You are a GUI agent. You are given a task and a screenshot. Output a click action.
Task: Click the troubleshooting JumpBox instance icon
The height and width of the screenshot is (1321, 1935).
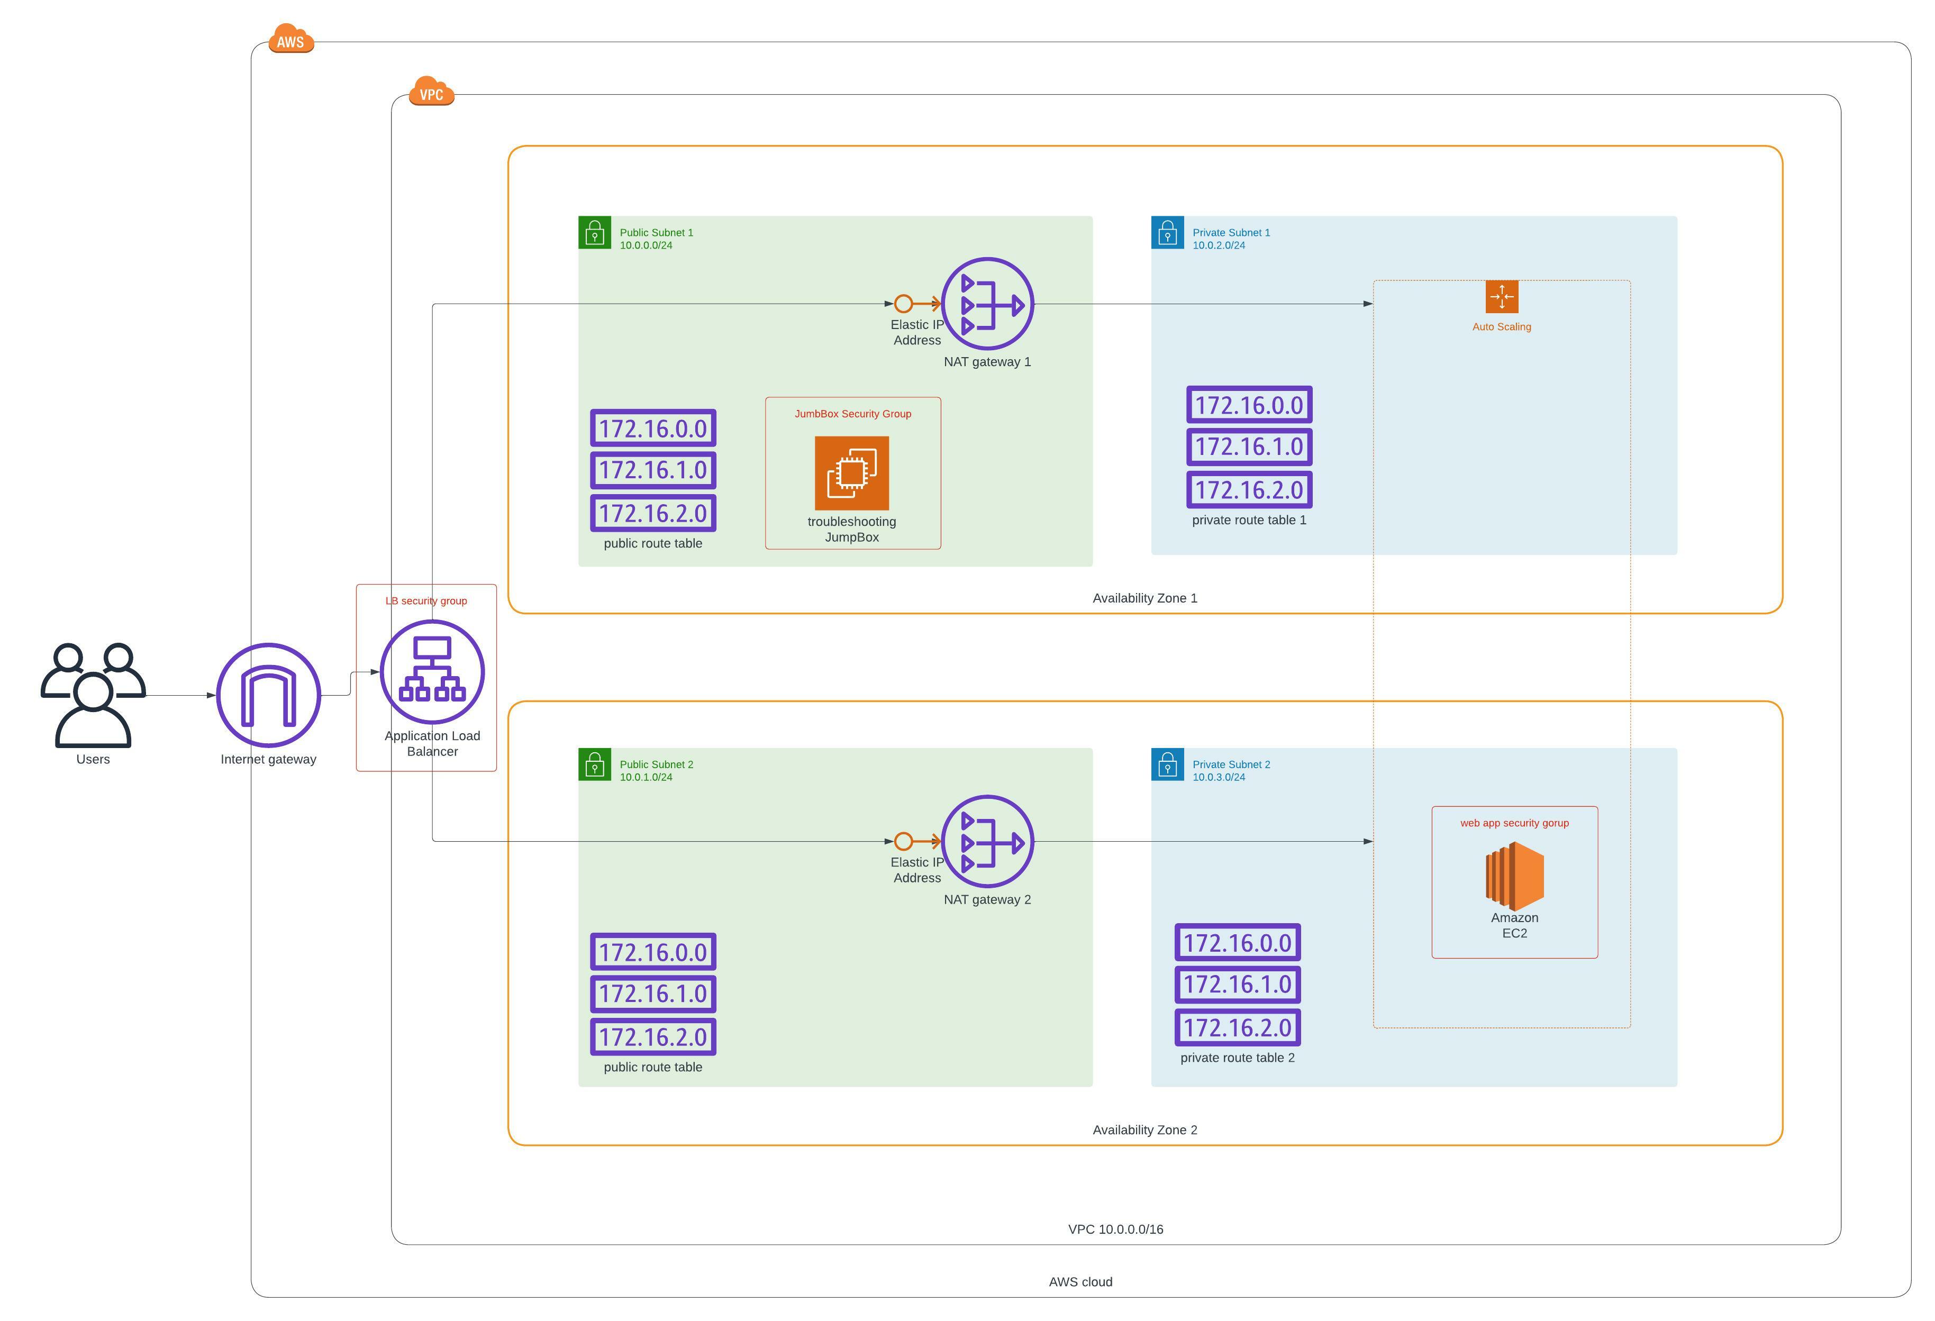(851, 473)
